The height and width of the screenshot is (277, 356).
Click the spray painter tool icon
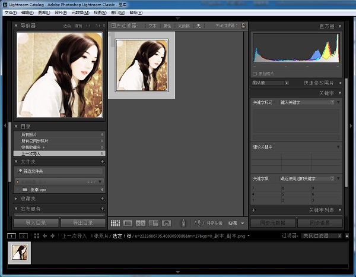coord(183,223)
